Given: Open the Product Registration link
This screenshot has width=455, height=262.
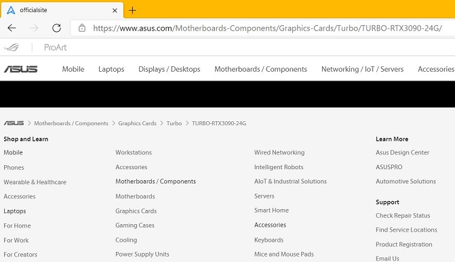Looking at the screenshot, I should 404,244.
